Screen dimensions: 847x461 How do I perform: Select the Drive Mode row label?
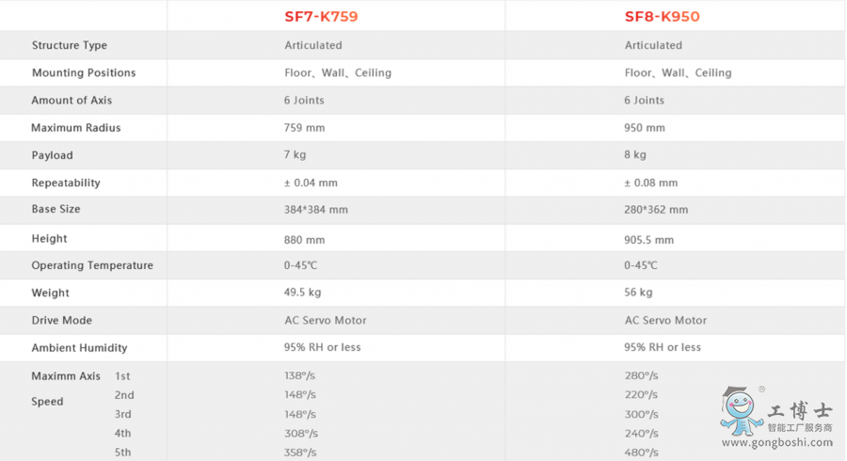61,321
